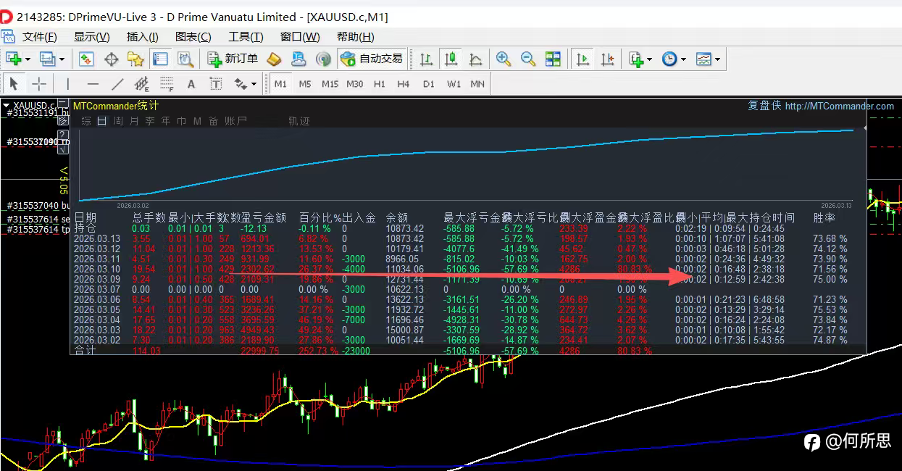
Task: Draw a horizontal line tool
Action: tap(93, 84)
